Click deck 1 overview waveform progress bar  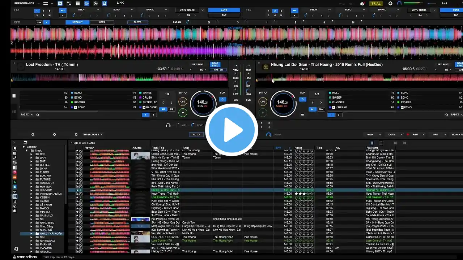(x=119, y=77)
